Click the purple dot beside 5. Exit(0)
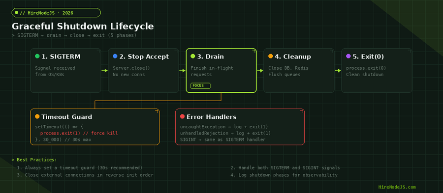This screenshot has height=193, width=443. (348, 56)
